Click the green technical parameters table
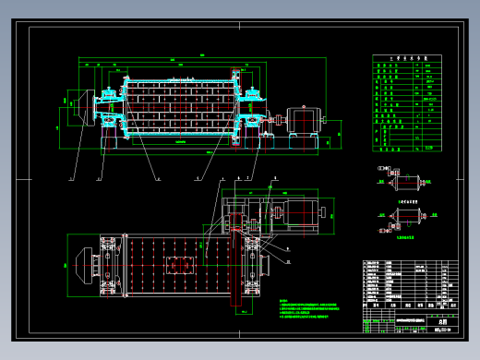 [x=407, y=103]
